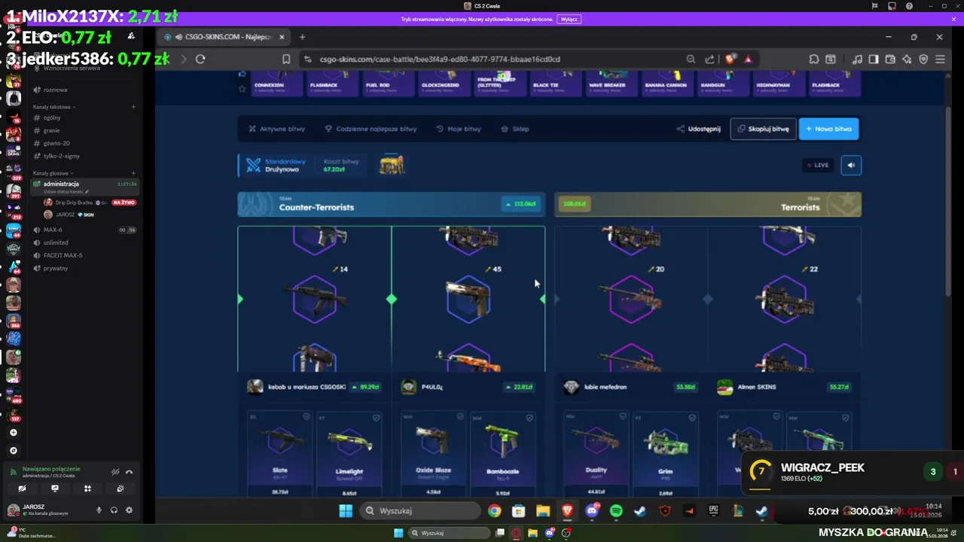Reload the page in the browser
964x542 pixels.
click(x=200, y=59)
